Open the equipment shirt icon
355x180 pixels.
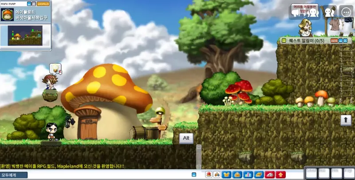[226, 175]
